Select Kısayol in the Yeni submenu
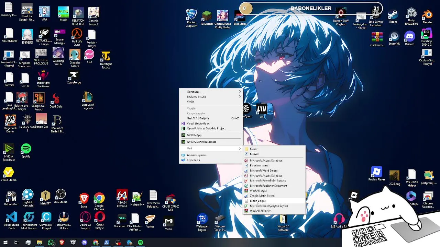Screen dimensions: 440x247 click(x=274, y=154)
